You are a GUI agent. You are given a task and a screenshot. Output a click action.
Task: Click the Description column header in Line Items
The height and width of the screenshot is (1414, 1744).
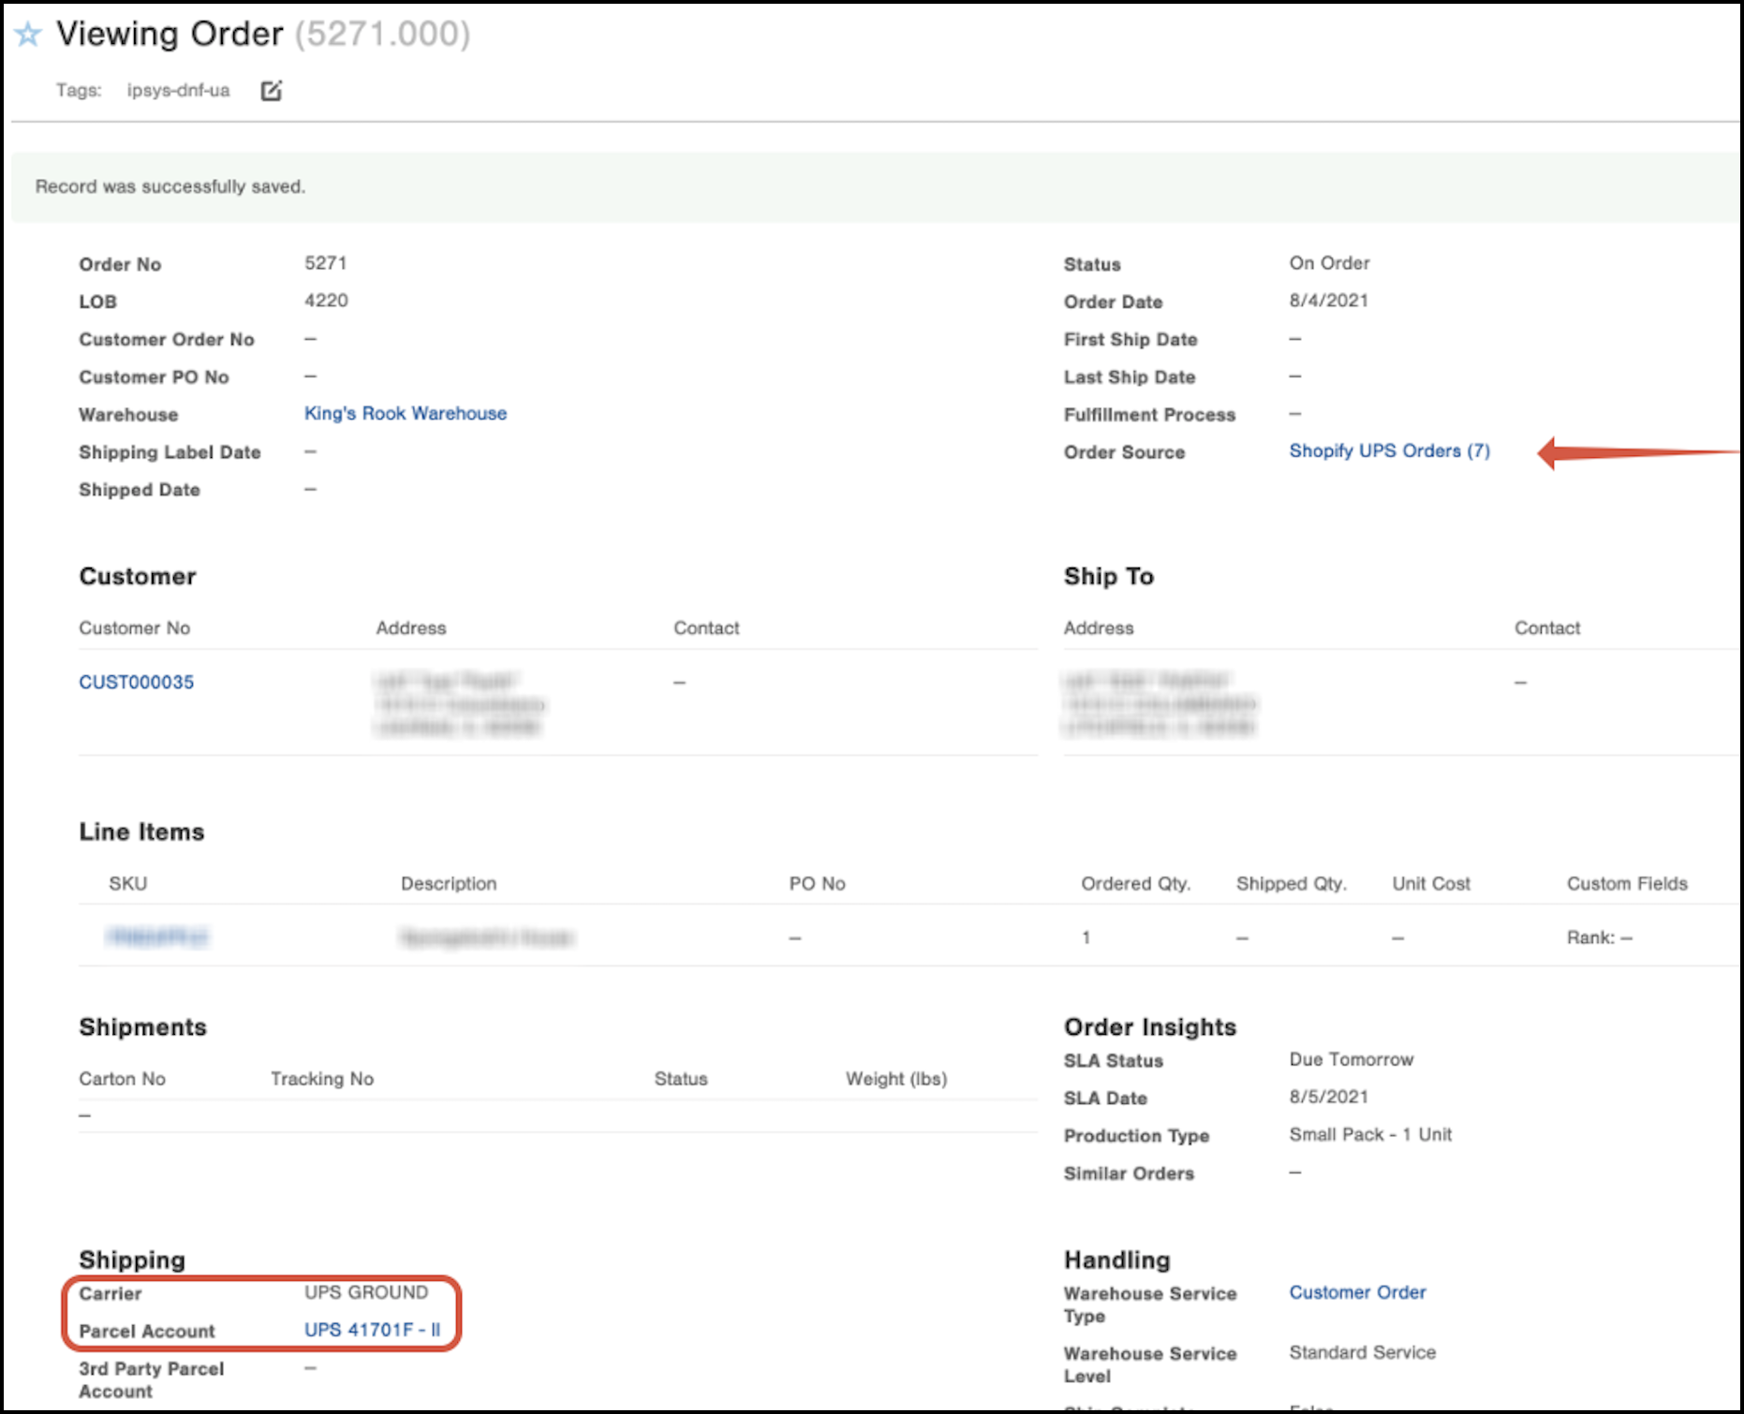pyautogui.click(x=449, y=883)
